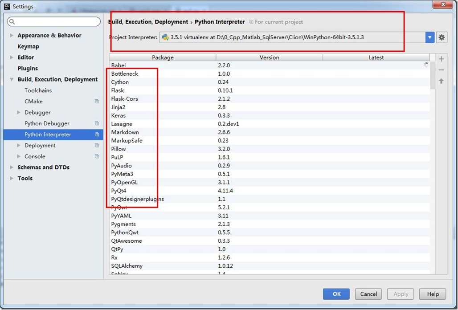The height and width of the screenshot is (310, 458).
Task: Select the Flask-Cors package row
Action: (269, 99)
